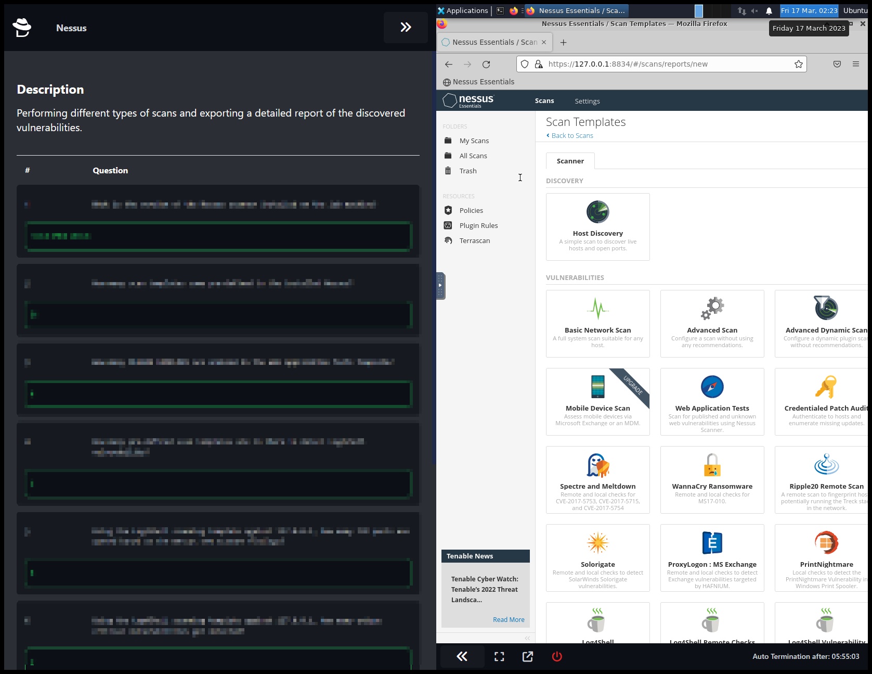
Task: Expand the side handle on the browser edge
Action: pyautogui.click(x=440, y=286)
